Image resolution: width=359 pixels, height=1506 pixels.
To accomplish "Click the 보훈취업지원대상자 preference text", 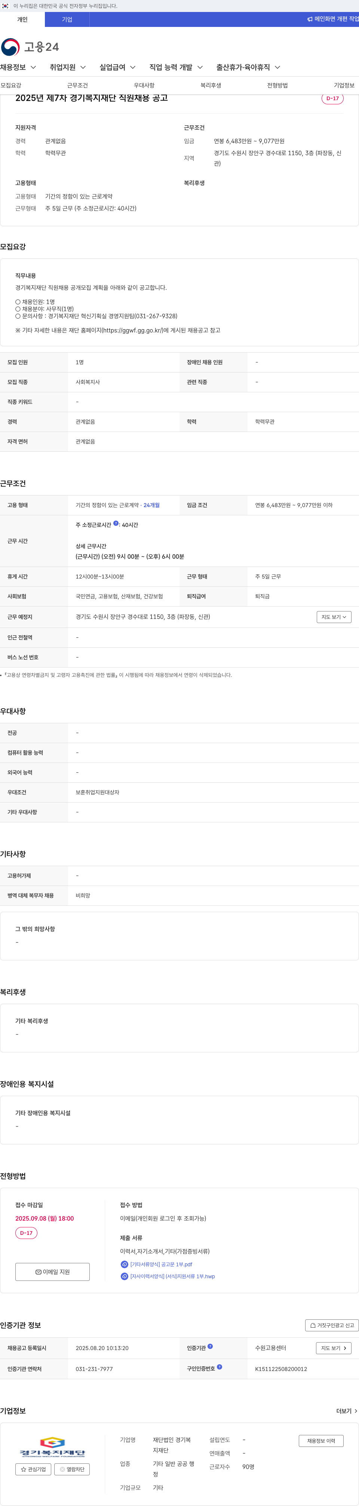I will pos(97,792).
